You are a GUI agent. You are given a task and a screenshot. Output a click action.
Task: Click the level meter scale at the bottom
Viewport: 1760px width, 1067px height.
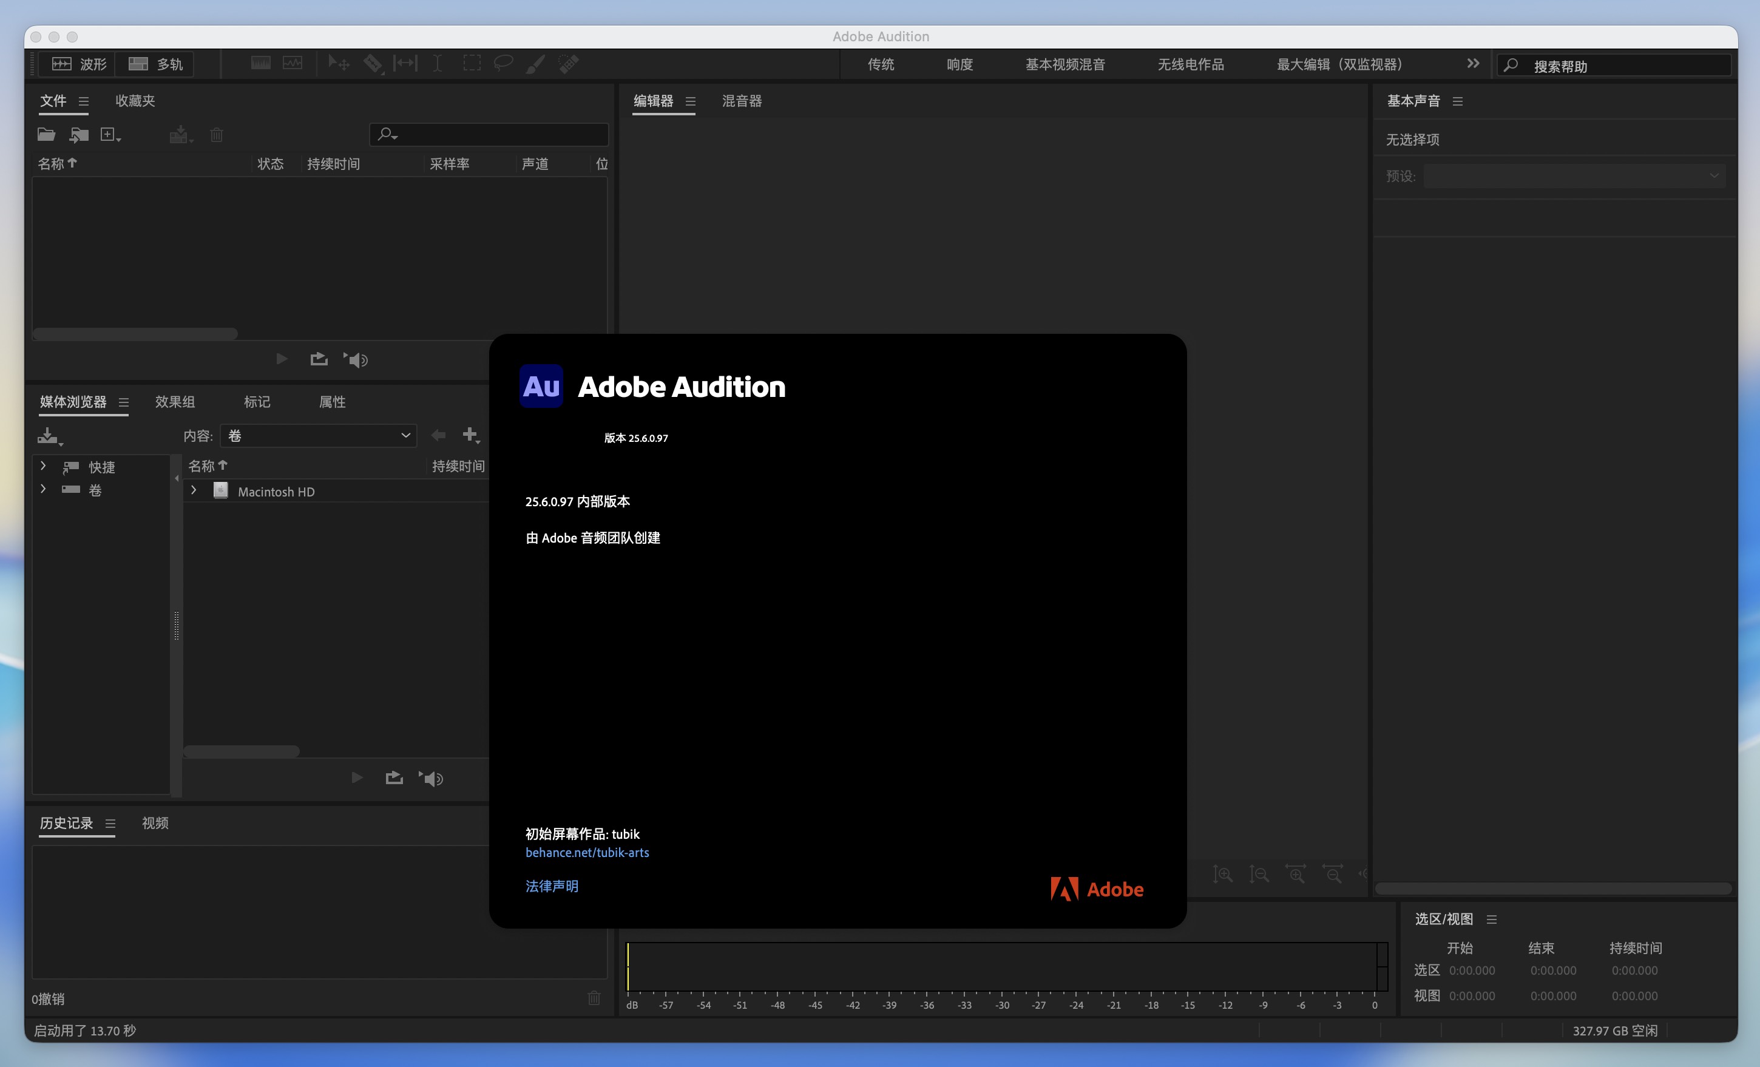[x=1000, y=1004]
